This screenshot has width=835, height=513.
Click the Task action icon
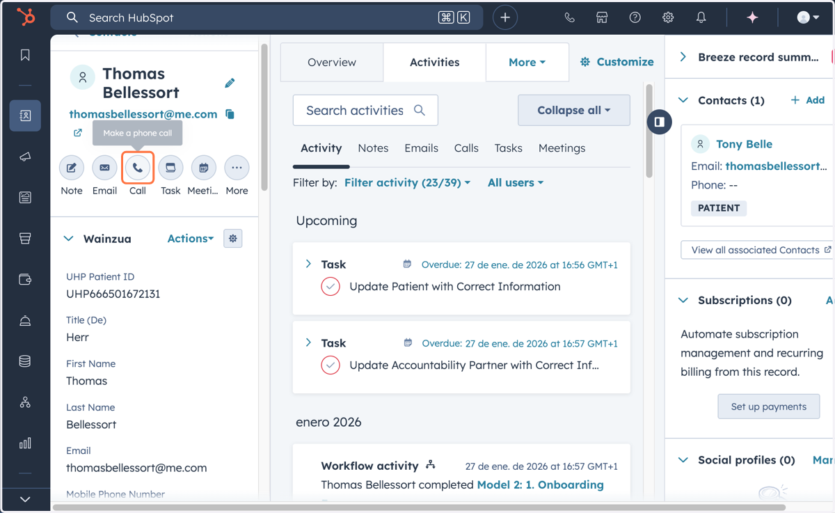point(170,168)
